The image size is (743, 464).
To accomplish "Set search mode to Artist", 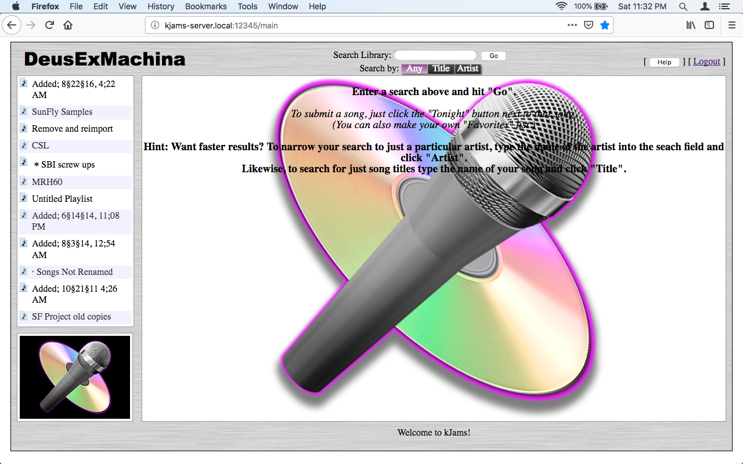I will [x=468, y=68].
